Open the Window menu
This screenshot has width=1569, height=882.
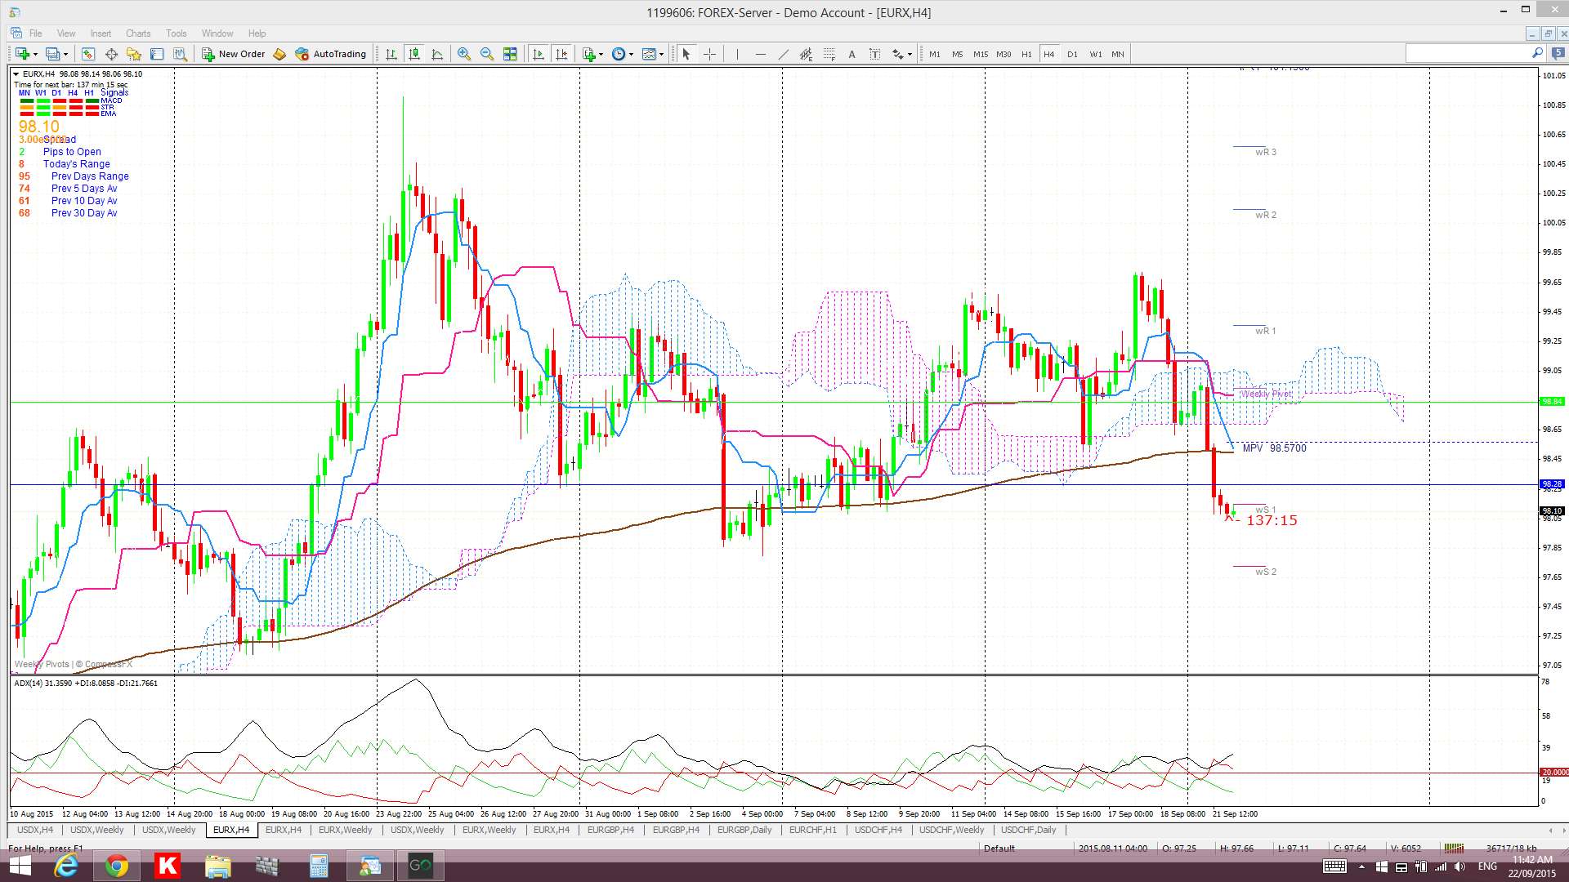click(x=217, y=33)
